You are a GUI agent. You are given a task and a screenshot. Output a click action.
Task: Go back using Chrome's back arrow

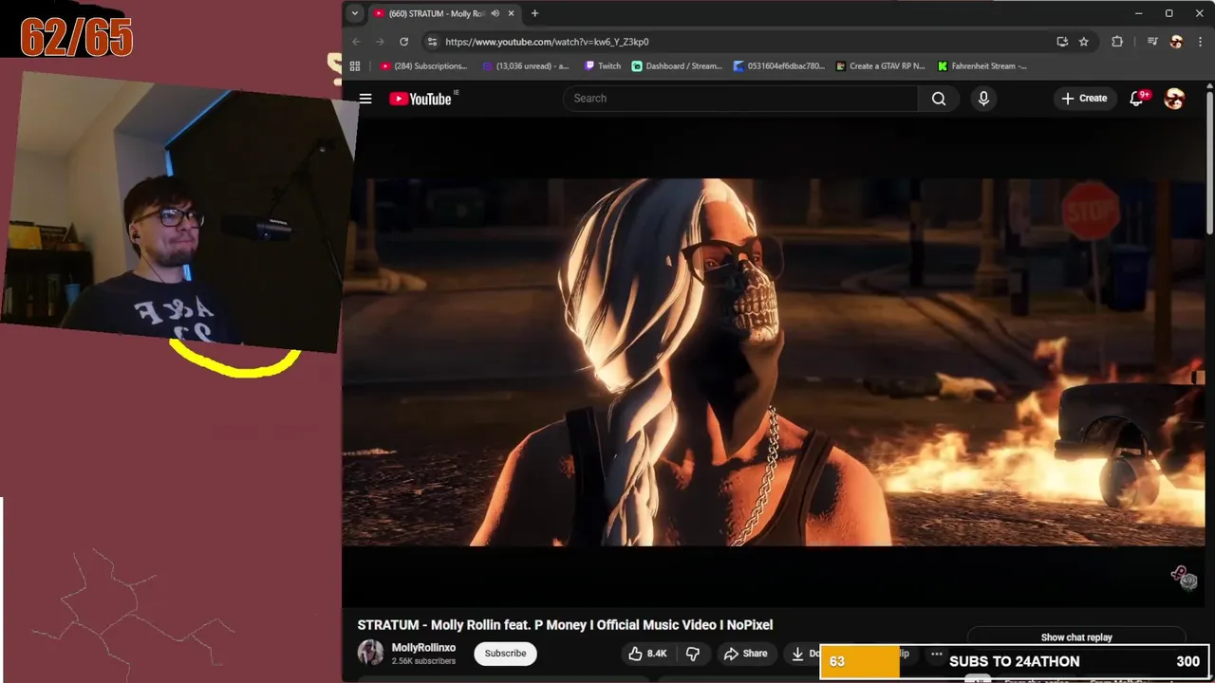(356, 42)
